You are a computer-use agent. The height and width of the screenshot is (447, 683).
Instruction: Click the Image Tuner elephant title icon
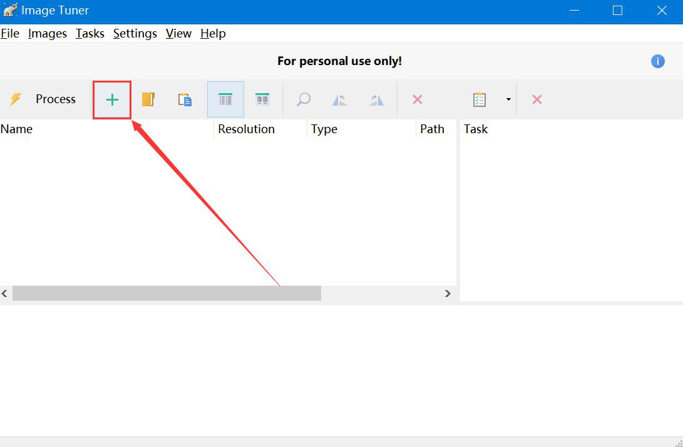pos(10,10)
